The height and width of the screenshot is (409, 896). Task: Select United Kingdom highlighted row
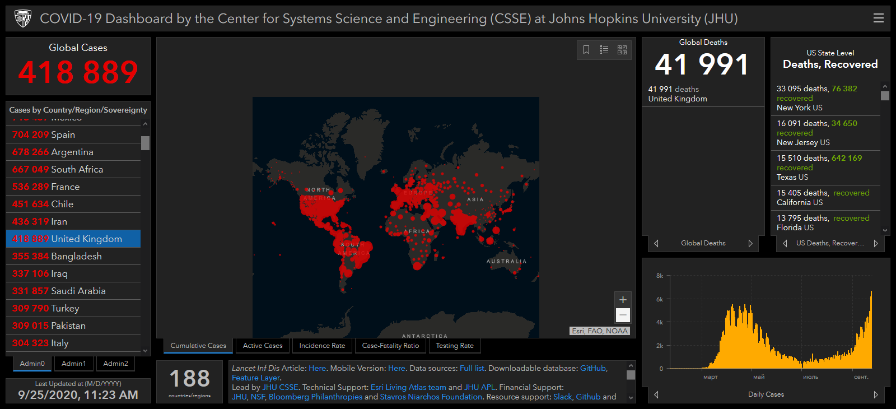[73, 239]
